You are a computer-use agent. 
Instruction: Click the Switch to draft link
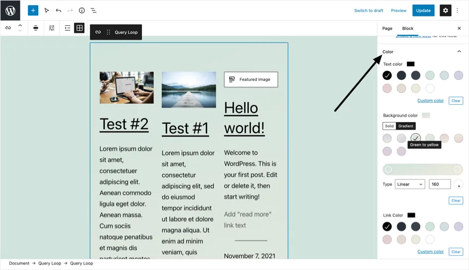pyautogui.click(x=368, y=10)
